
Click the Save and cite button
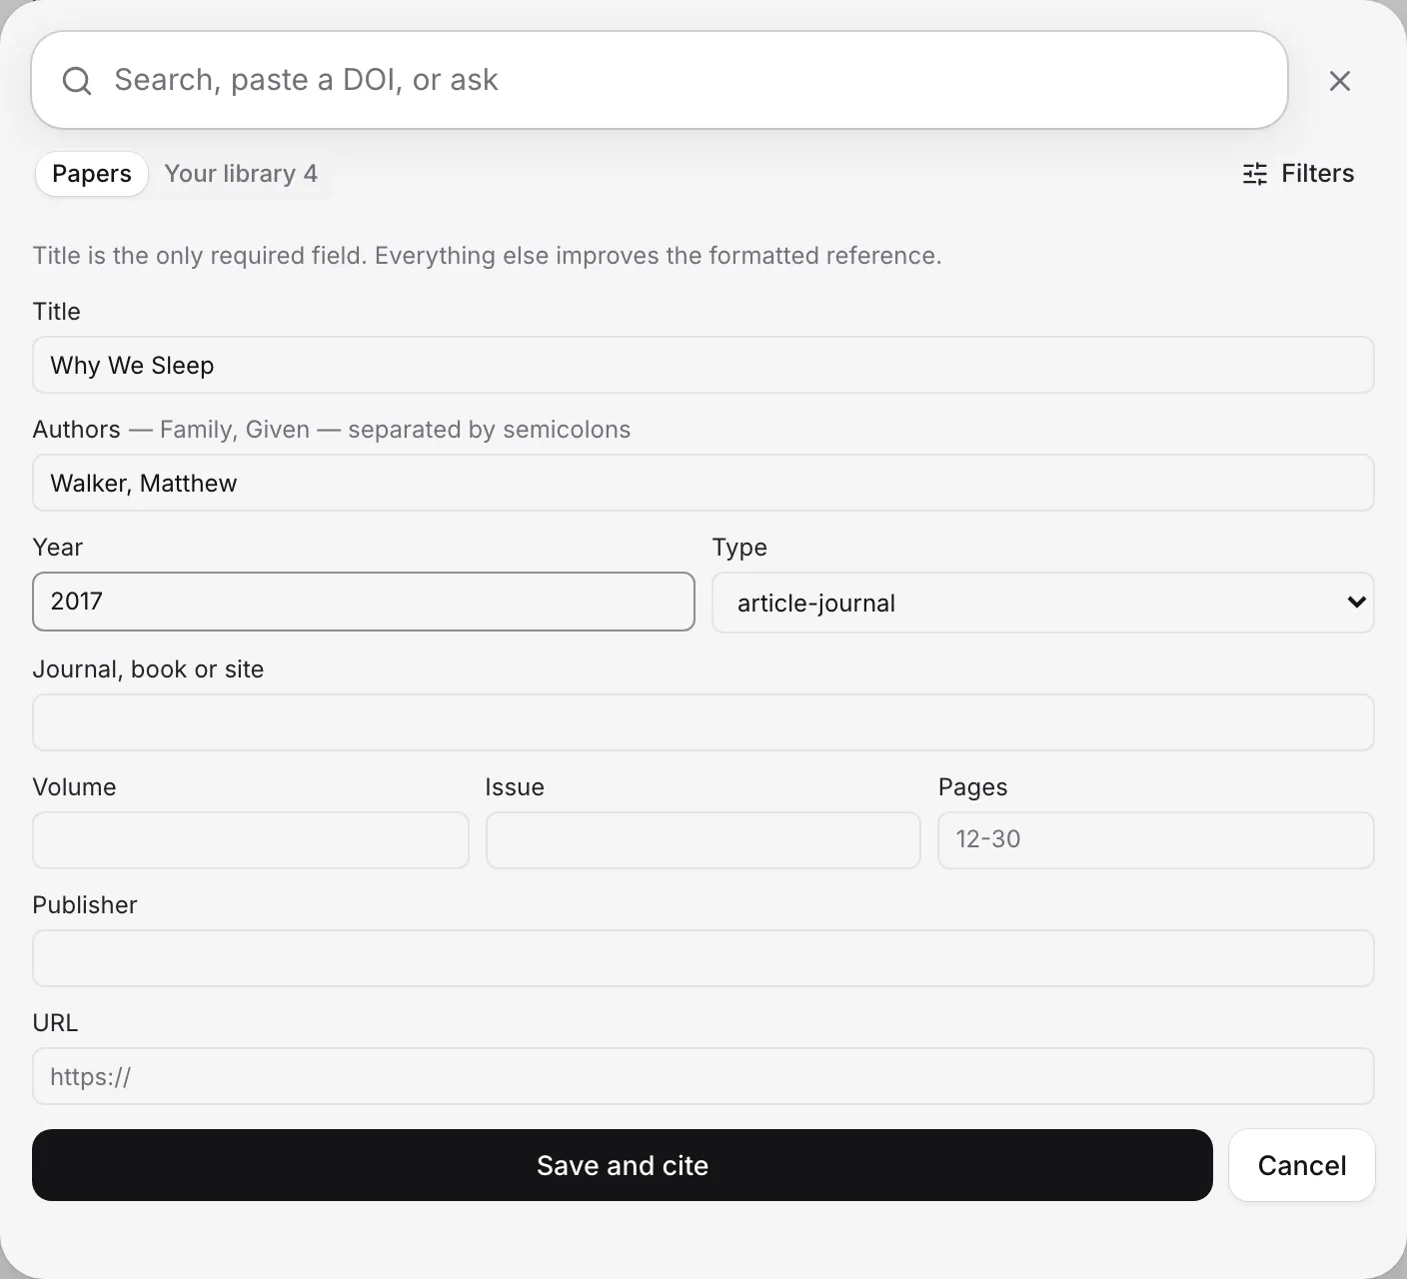pyautogui.click(x=623, y=1165)
